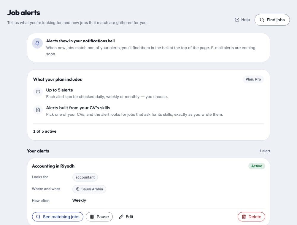The height and width of the screenshot is (225, 297).
Task: Click the help question-mark icon
Action: coord(237,20)
